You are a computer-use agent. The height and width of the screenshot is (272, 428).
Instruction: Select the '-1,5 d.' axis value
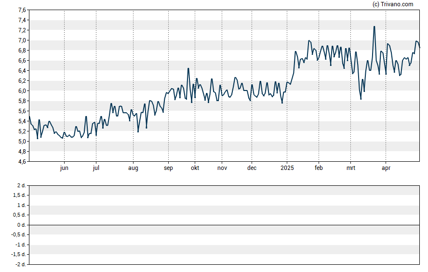coord(18,255)
